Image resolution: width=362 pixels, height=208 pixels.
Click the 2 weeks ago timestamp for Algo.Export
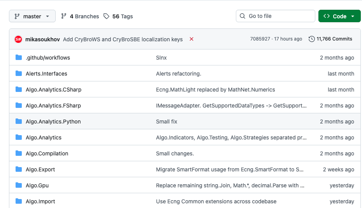(x=339, y=169)
